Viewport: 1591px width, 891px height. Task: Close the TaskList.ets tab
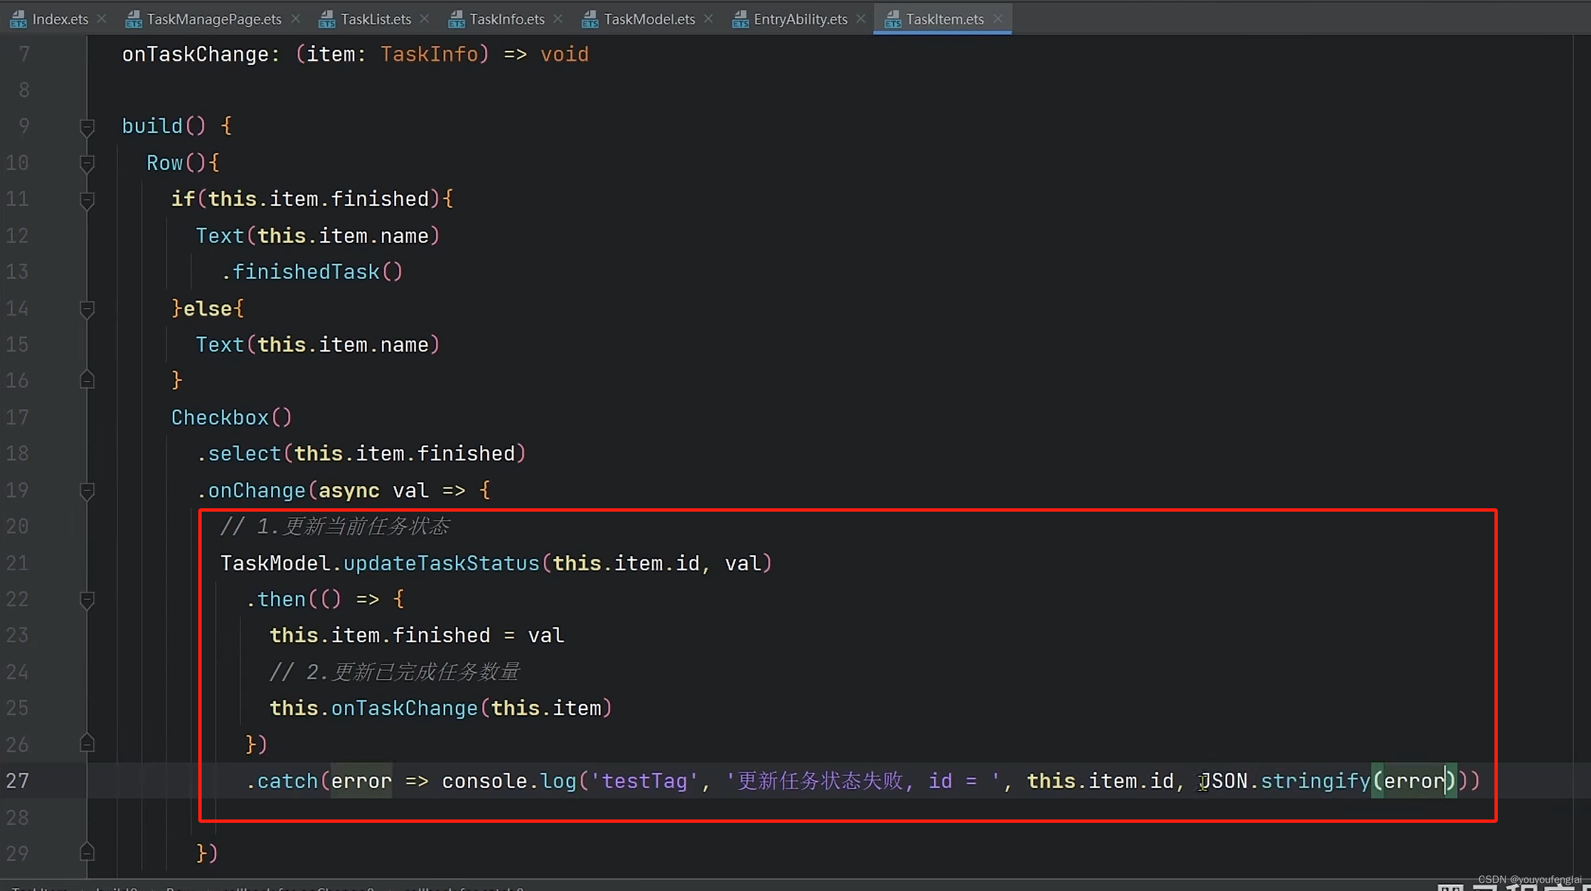click(x=425, y=19)
